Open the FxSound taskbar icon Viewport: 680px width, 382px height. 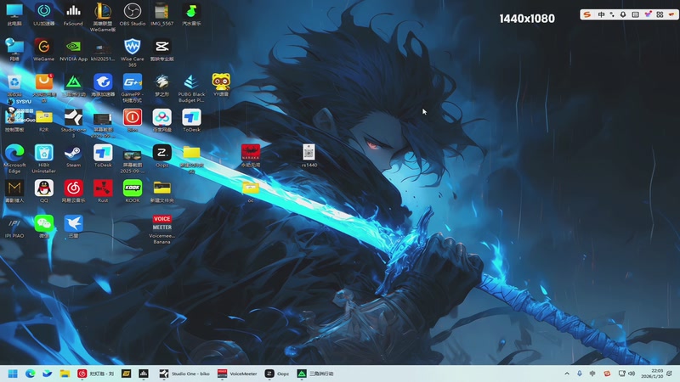(144, 374)
